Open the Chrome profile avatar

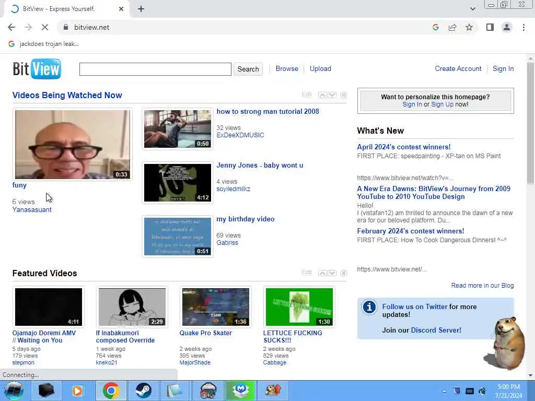point(507,27)
